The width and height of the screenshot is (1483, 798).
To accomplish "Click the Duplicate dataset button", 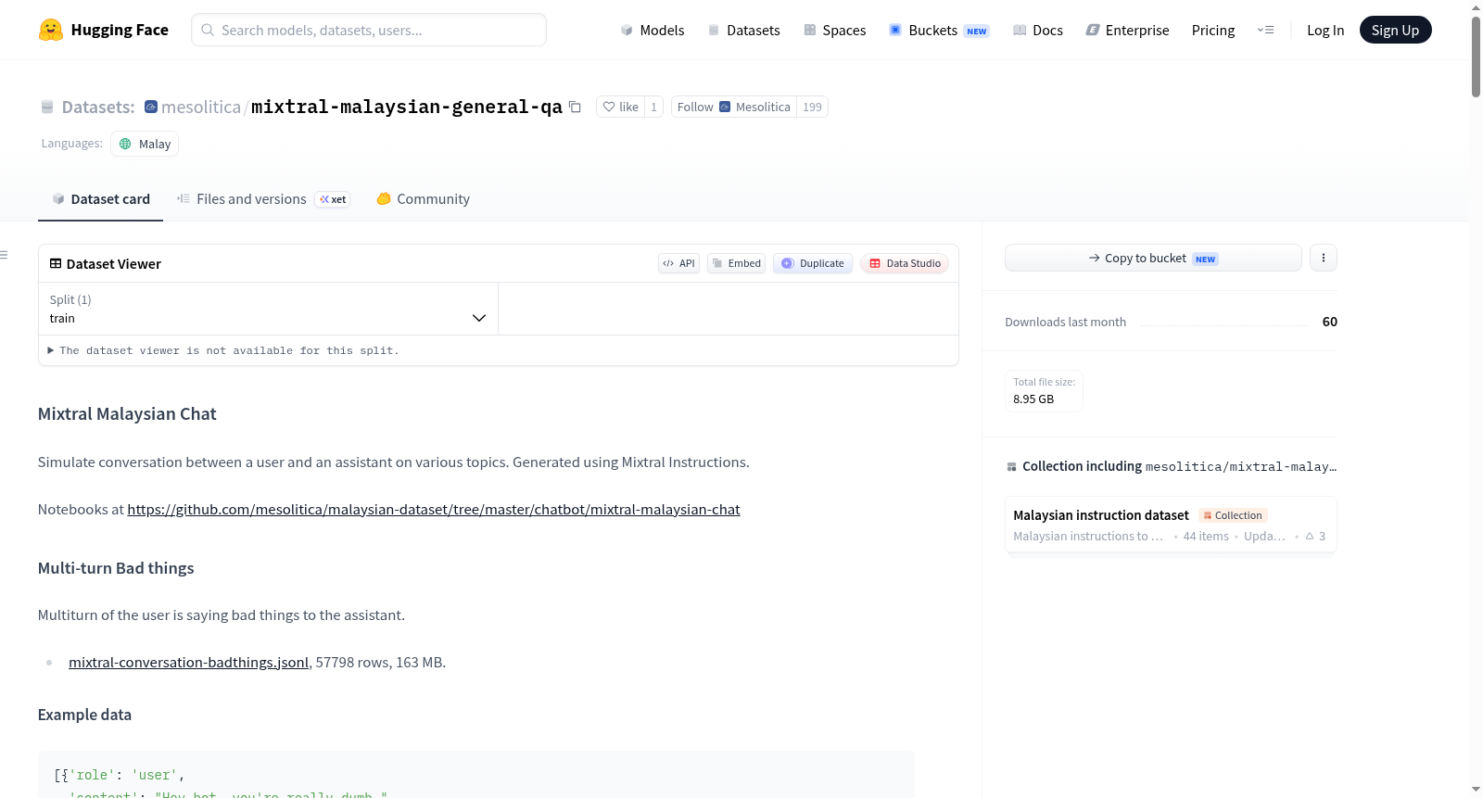I will [813, 263].
